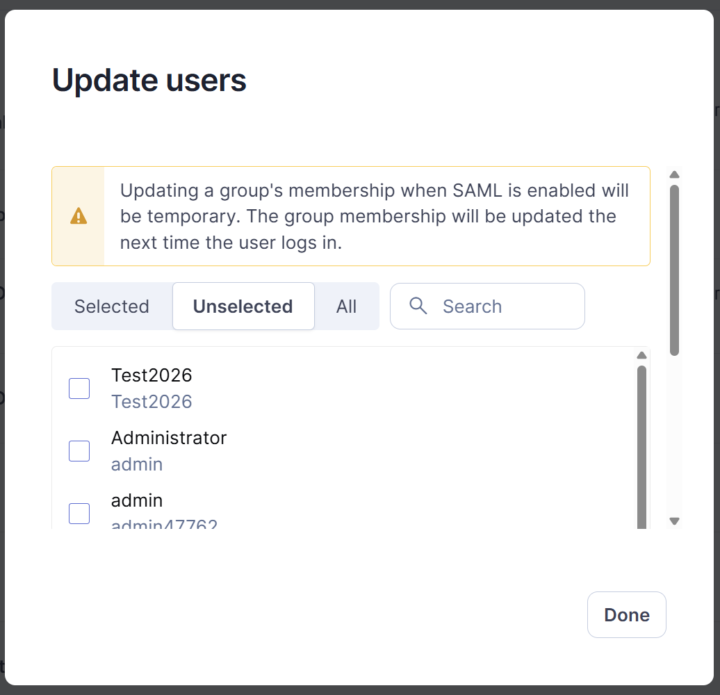Click the SAML warning message text
Viewport: 720px width, 695px height.
click(x=374, y=216)
